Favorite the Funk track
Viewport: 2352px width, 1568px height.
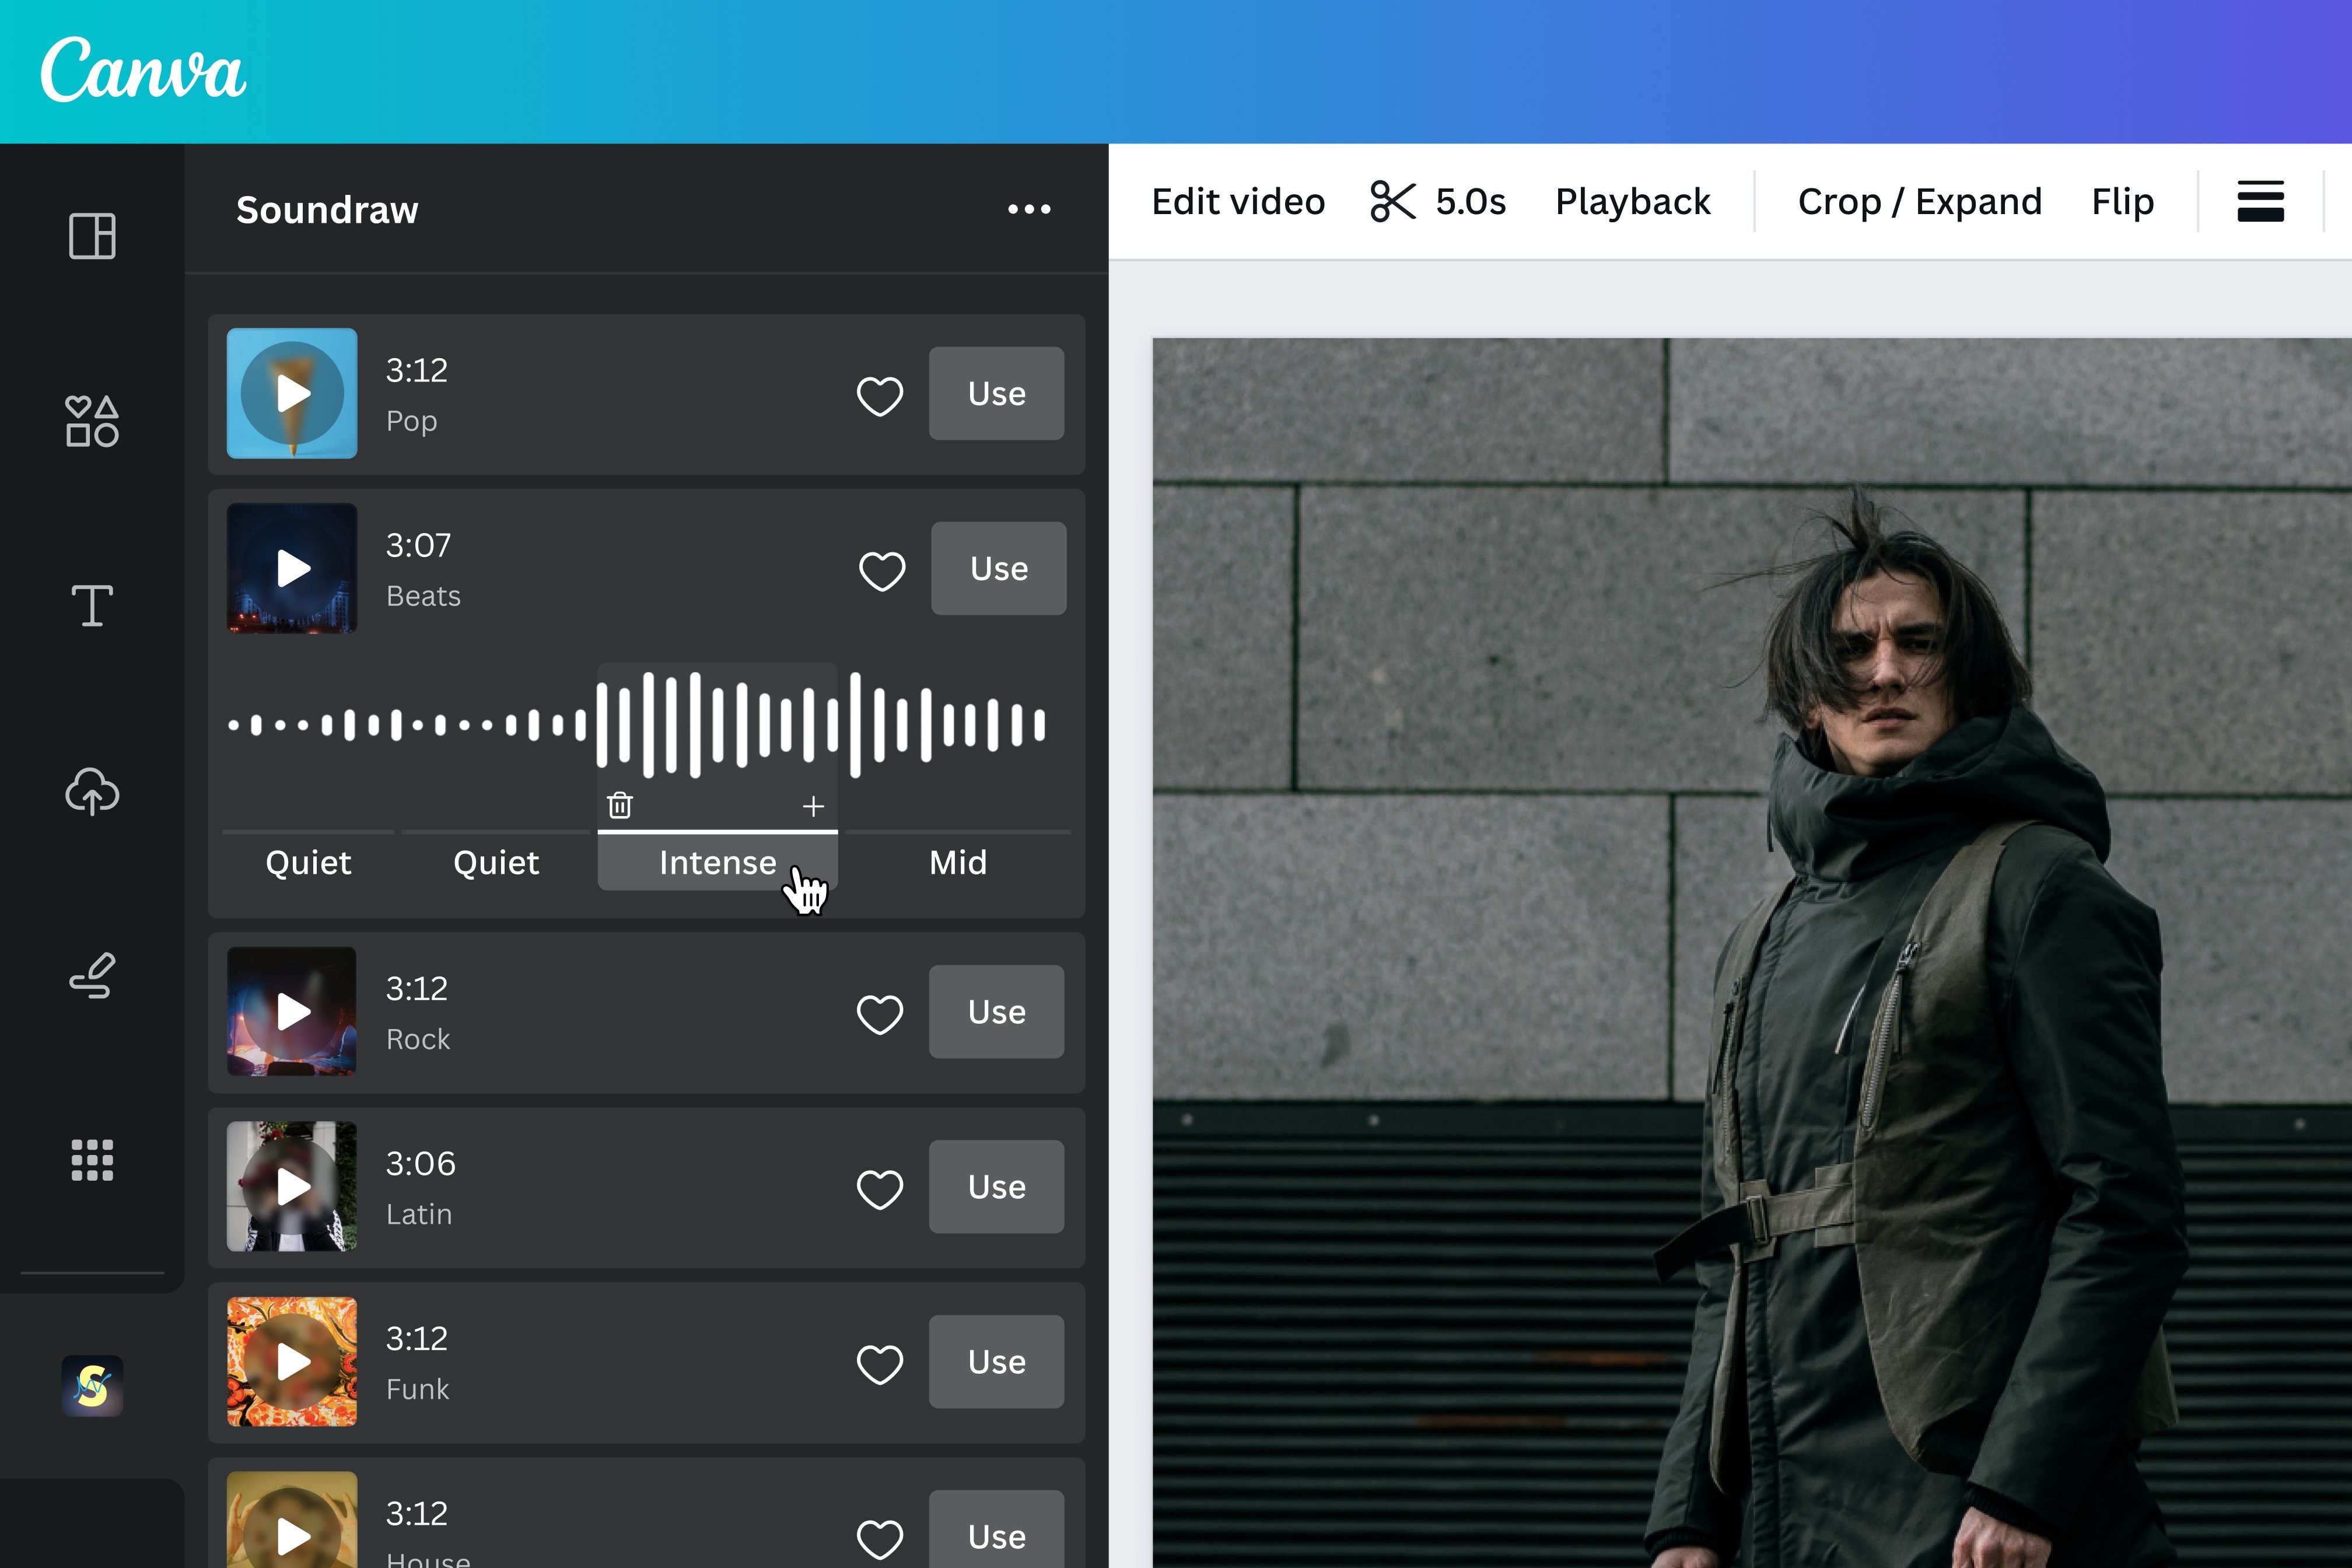(879, 1361)
